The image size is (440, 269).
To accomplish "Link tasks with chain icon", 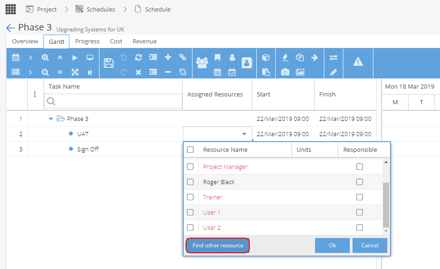I will pyautogui.click(x=183, y=57).
